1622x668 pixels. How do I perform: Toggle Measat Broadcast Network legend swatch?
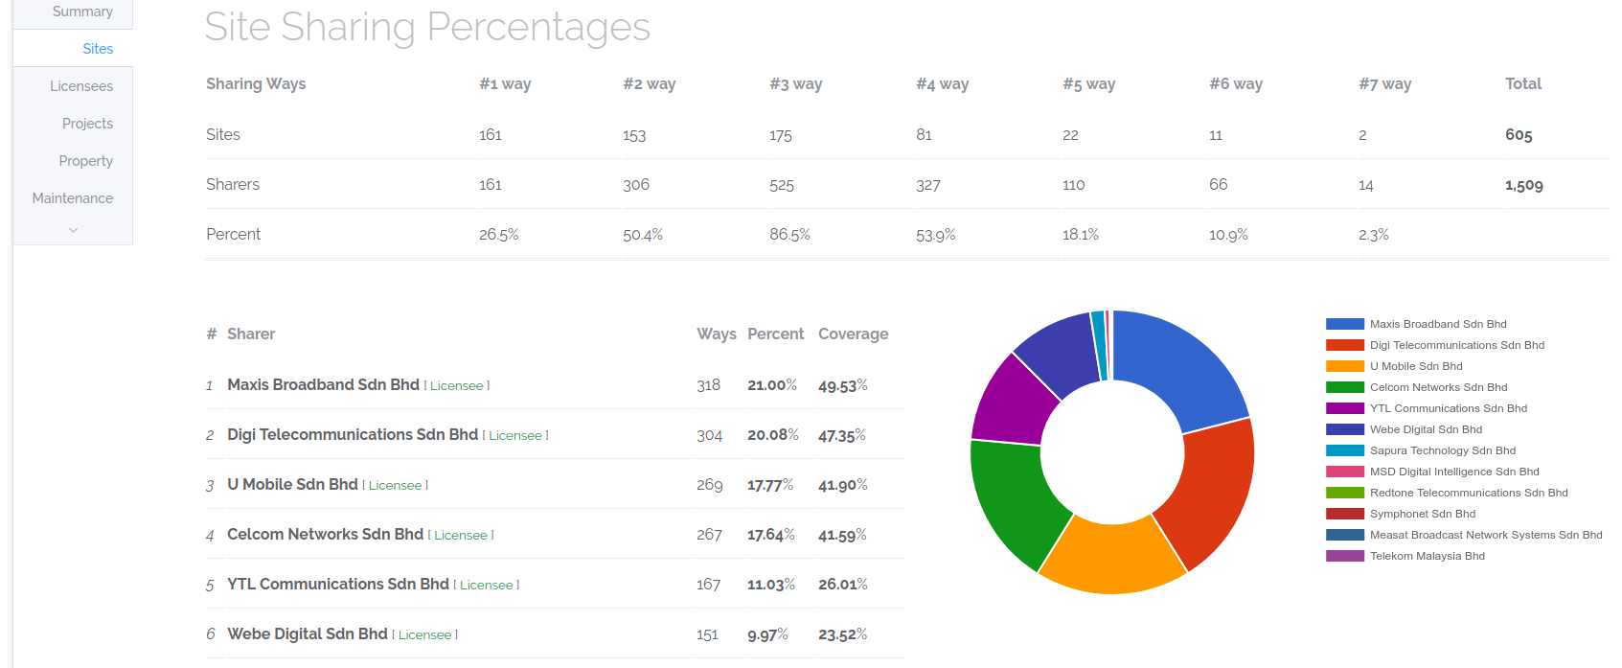(1345, 535)
